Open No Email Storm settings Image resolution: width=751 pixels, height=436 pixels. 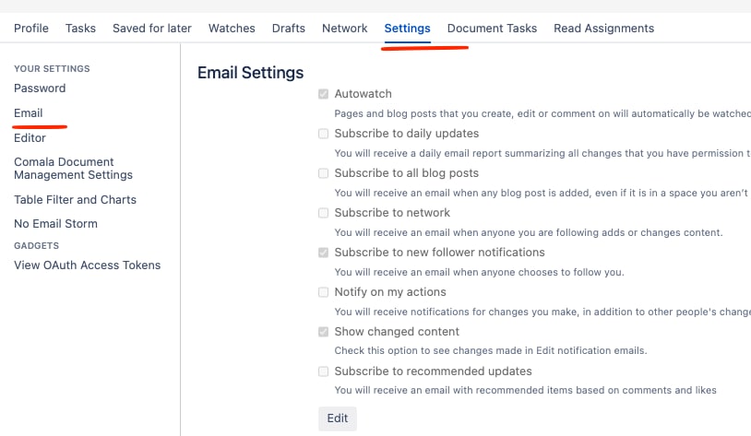click(55, 223)
